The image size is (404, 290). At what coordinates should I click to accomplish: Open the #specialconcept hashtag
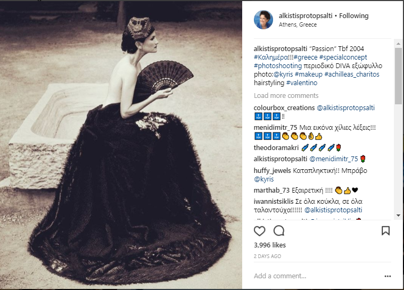pos(343,57)
